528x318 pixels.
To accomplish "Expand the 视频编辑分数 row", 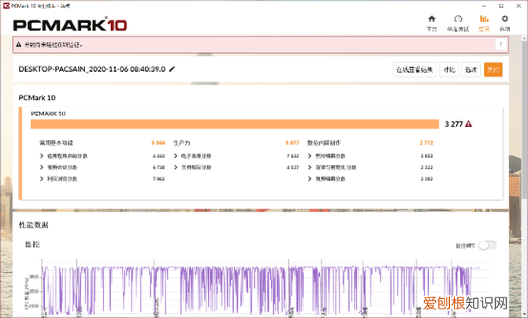I will [309, 179].
